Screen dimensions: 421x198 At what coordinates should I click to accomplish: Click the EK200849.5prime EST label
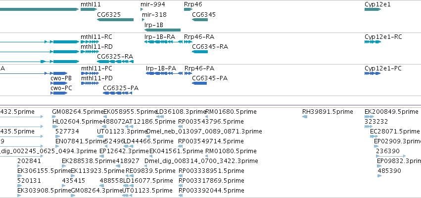click(x=391, y=112)
